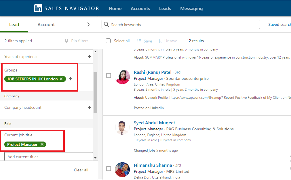Click the Pin filters button label
Screen dimensions: 291x180
[x=80, y=41]
